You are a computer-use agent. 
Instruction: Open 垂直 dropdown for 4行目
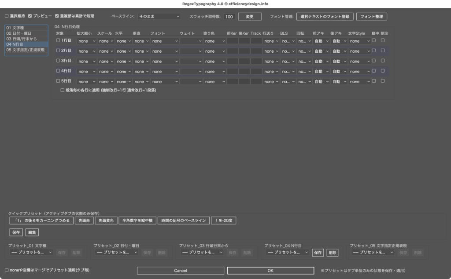click(141, 72)
